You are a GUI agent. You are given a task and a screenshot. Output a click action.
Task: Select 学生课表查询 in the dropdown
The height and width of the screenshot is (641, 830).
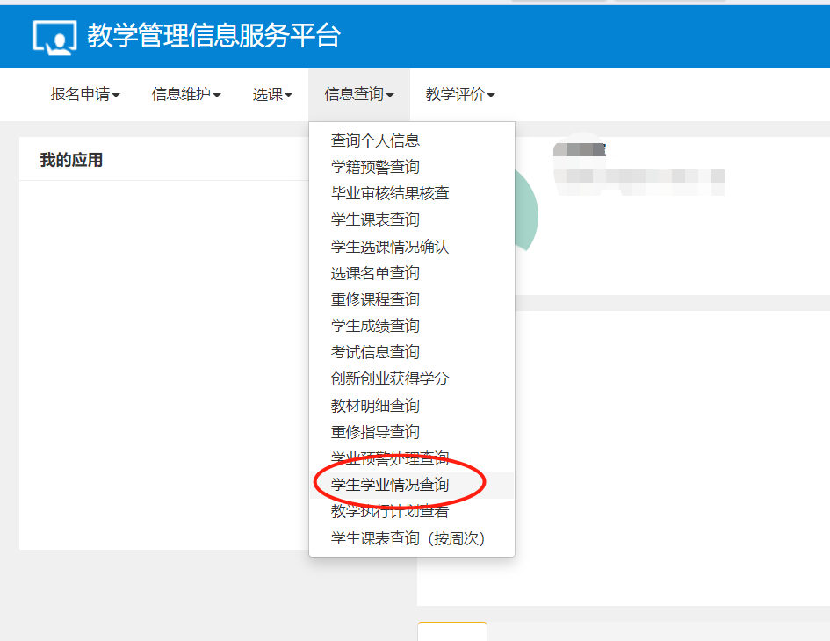(x=375, y=220)
